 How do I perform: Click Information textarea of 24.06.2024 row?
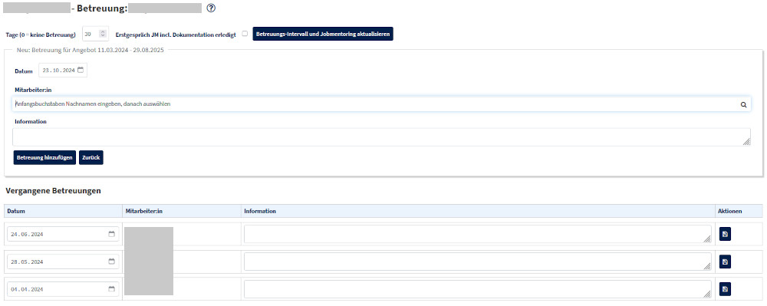477,234
